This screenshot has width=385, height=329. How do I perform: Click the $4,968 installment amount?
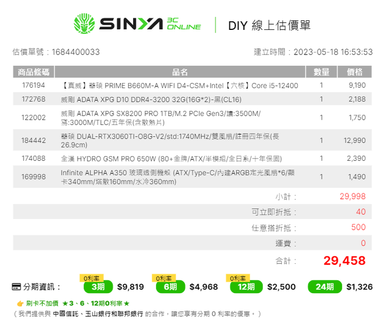[x=204, y=287]
